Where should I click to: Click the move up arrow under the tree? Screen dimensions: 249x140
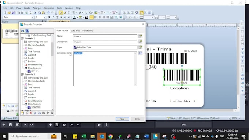(48, 113)
